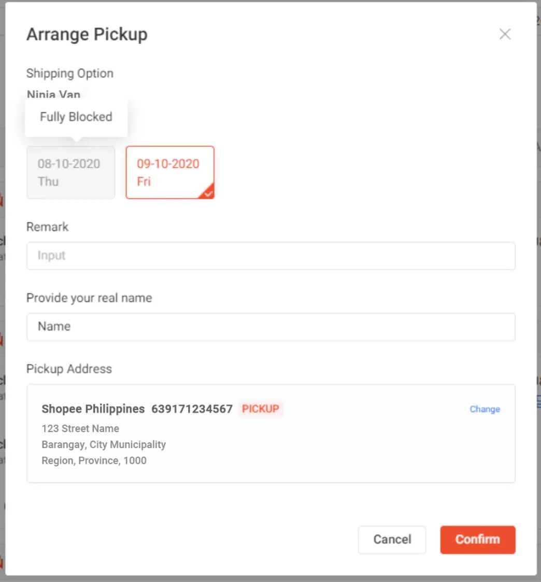This screenshot has height=582, width=541.
Task: Select the 09-10-2020 Fri pickup date
Action: tap(169, 172)
